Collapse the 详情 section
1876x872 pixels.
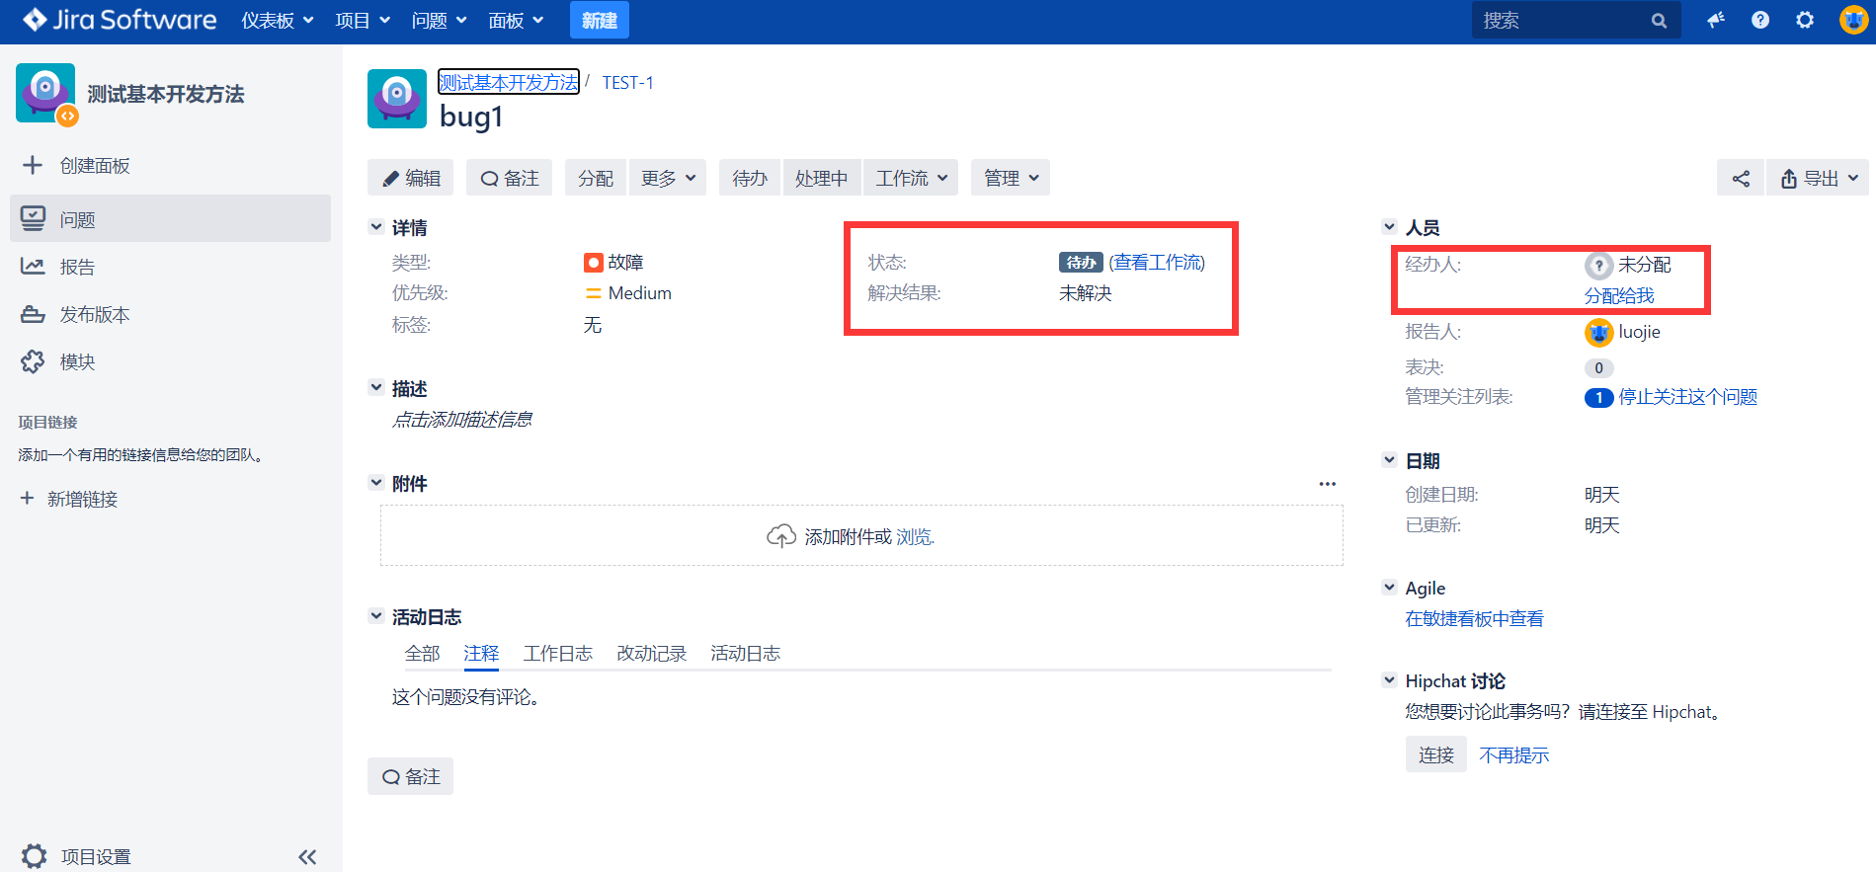(376, 227)
